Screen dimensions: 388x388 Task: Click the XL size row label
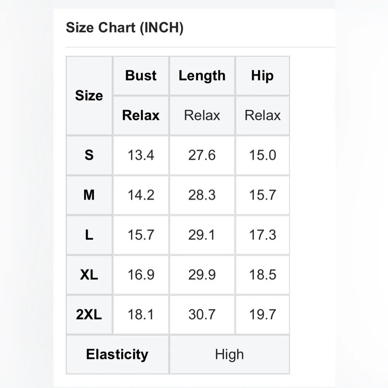coord(89,275)
